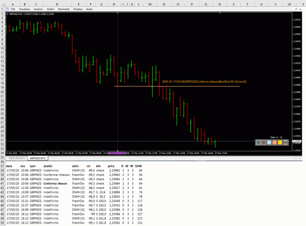This screenshot has height=226, width=306.
Task: Click the csi cell -95,7
Action: pos(91,192)
